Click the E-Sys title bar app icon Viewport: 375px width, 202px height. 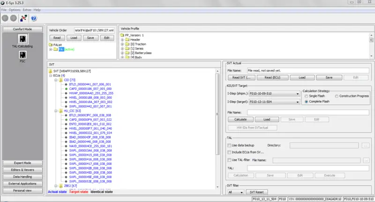3,3
